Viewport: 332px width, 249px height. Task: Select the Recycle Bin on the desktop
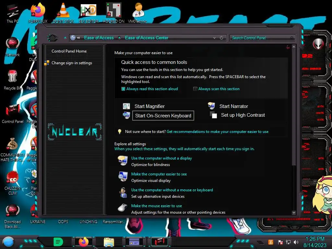13,80
